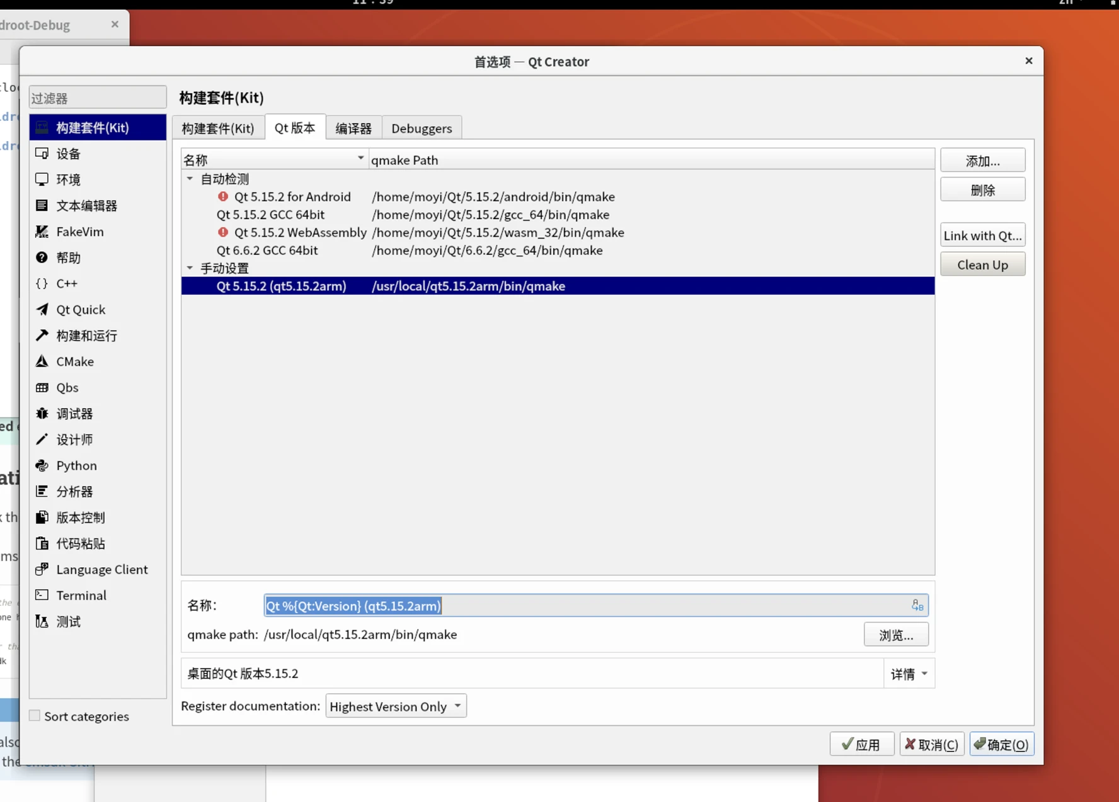
Task: Open the Register documentation dropdown
Action: coord(395,706)
